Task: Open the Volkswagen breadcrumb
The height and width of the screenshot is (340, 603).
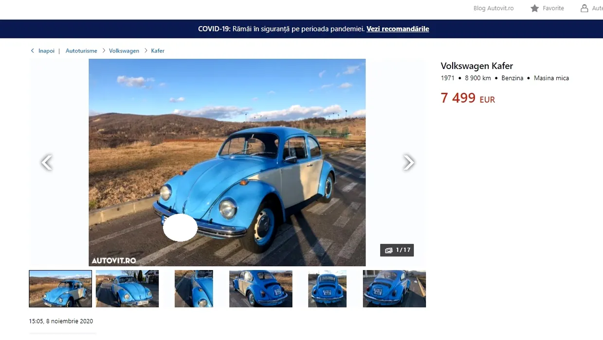Action: tap(124, 51)
